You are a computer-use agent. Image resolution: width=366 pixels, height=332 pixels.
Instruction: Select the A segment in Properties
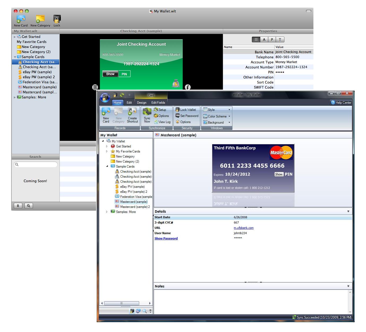[x=264, y=40]
